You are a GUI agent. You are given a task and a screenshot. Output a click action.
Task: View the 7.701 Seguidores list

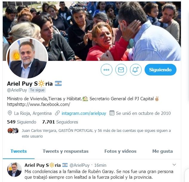[60, 122]
